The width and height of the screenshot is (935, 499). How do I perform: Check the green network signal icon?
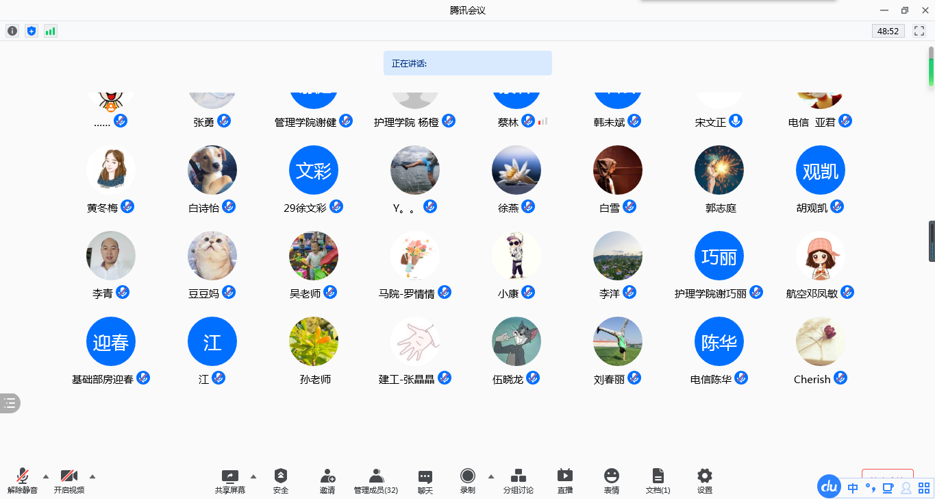point(50,31)
